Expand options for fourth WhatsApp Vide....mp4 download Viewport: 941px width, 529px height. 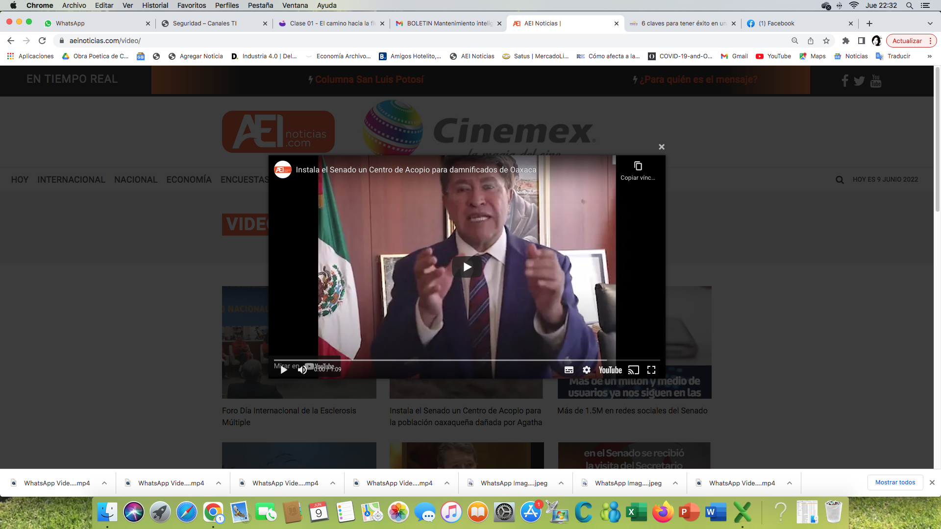pyautogui.click(x=447, y=483)
